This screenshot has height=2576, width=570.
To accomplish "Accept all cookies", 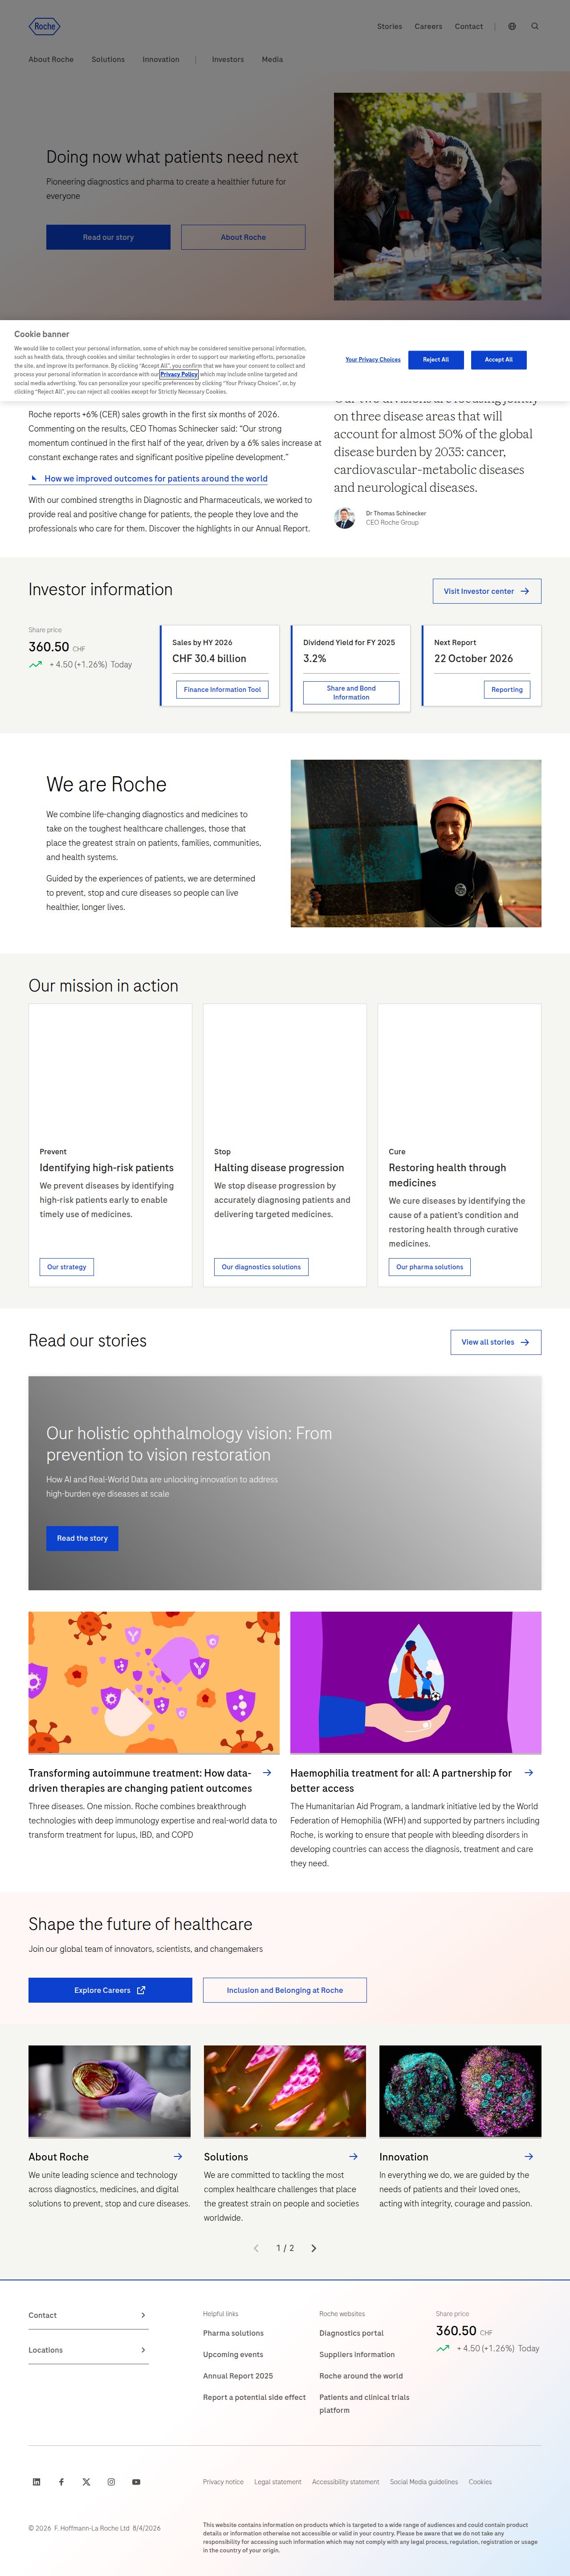I will pos(498,359).
